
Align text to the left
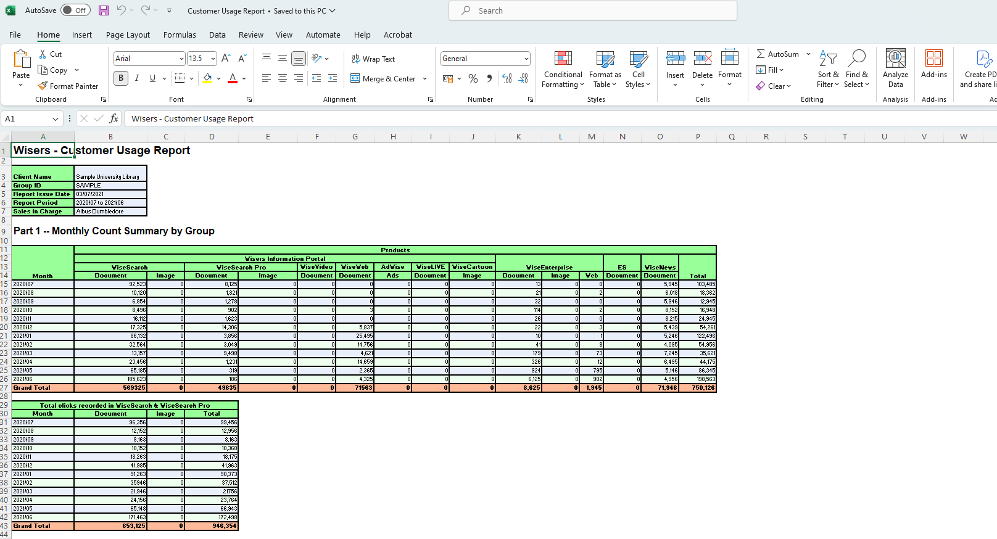click(x=267, y=78)
